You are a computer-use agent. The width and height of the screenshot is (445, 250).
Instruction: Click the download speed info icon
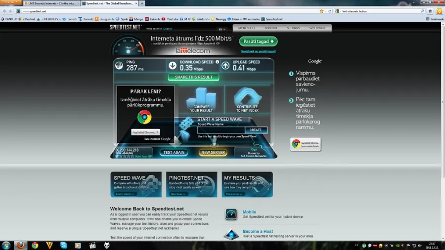[218, 62]
